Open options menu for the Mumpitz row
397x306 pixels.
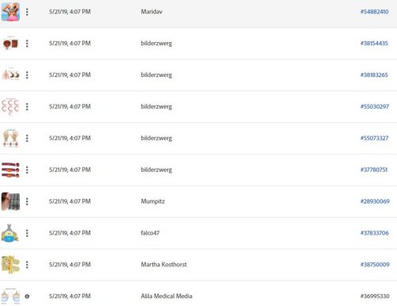27,201
